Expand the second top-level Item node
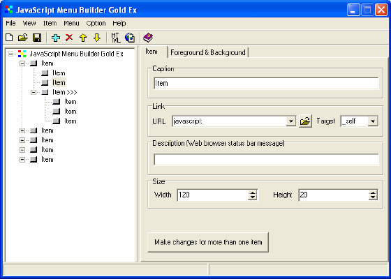The height and width of the screenshot is (279, 391). 22,131
